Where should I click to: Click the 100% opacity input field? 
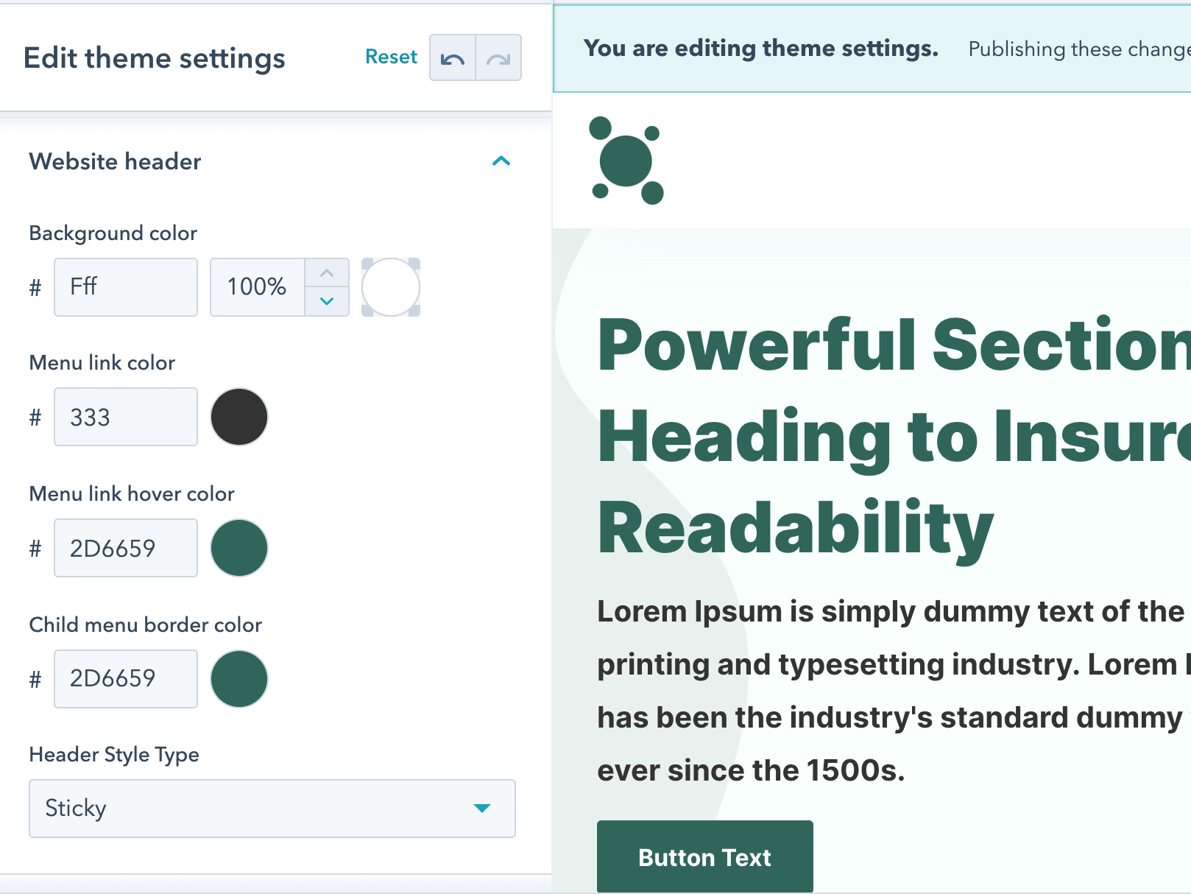coord(258,287)
